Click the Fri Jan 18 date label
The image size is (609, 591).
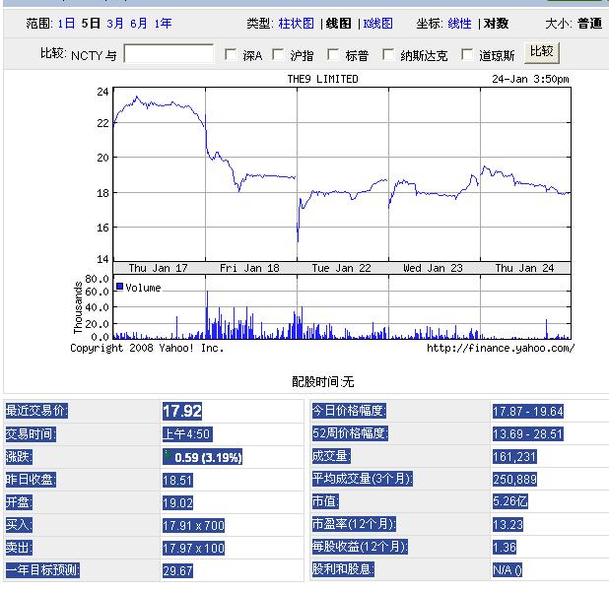[249, 268]
